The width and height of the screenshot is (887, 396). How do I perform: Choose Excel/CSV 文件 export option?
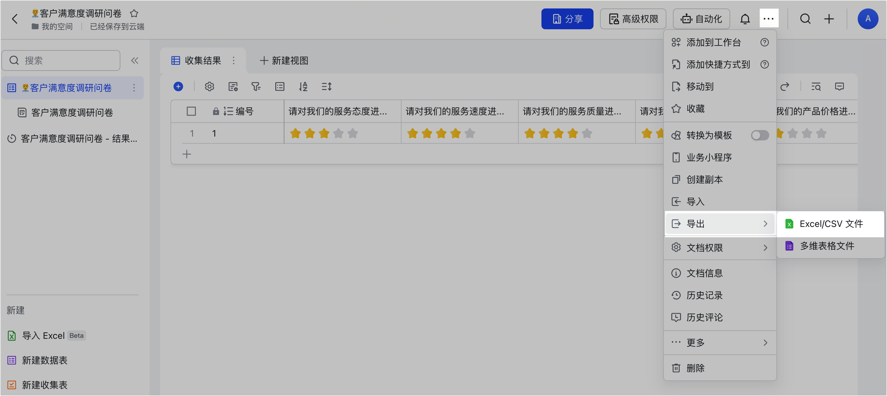click(x=830, y=224)
